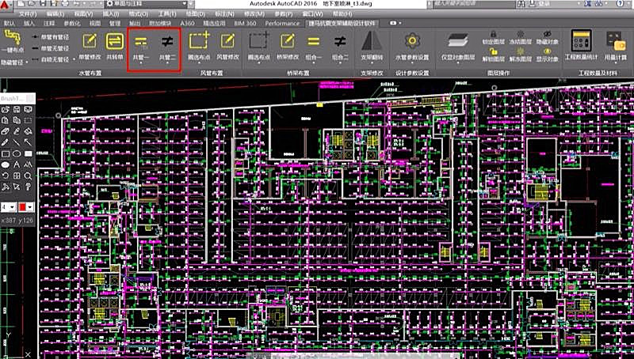Open the 文件(F) menu
The image size is (634, 359).
click(x=27, y=14)
